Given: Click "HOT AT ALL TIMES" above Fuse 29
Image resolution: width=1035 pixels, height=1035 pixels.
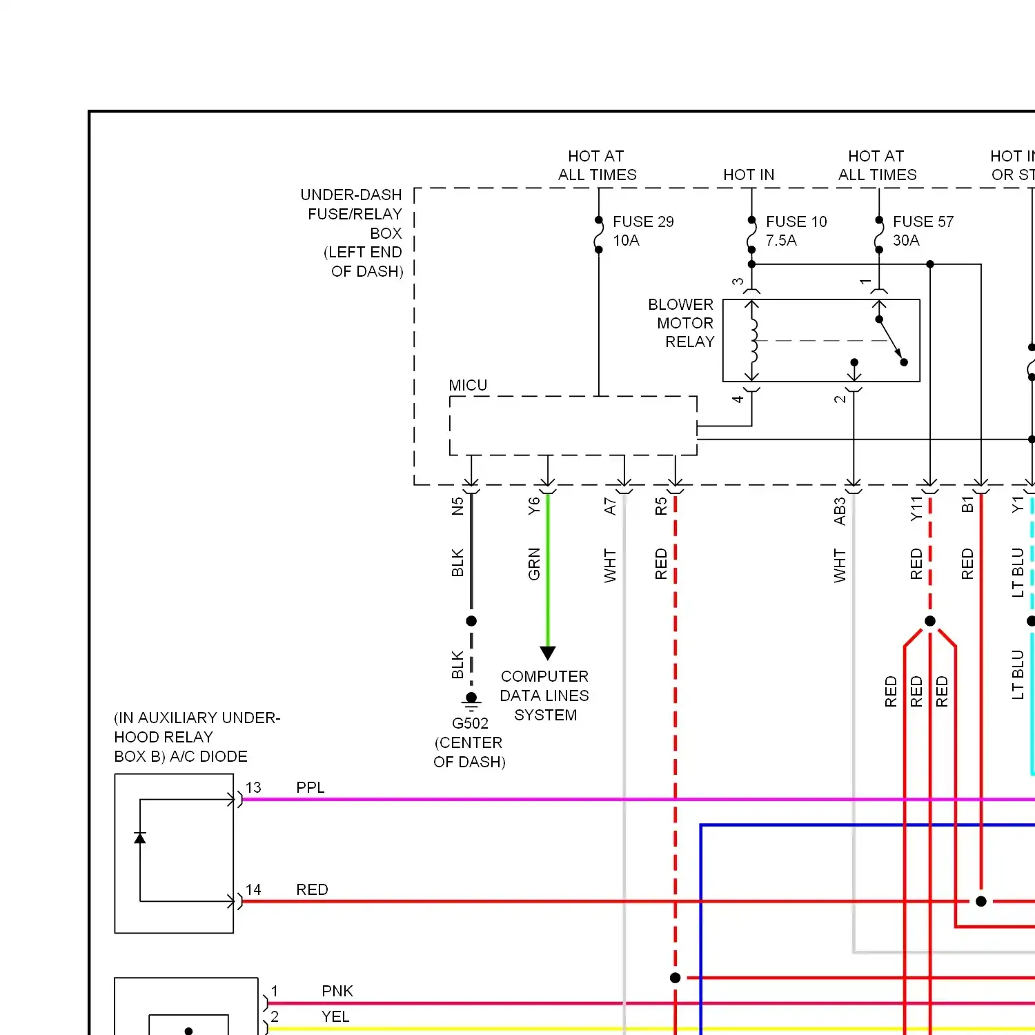Looking at the screenshot, I should 597,166.
